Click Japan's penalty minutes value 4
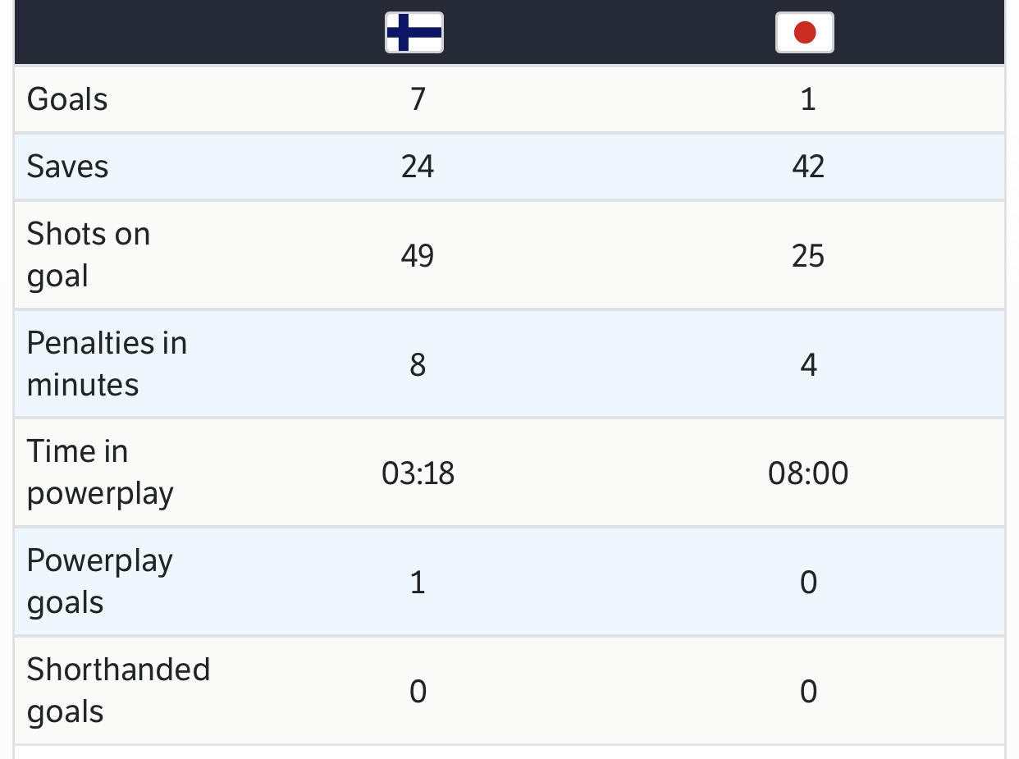Screen dimensions: 1019x759 click(808, 364)
